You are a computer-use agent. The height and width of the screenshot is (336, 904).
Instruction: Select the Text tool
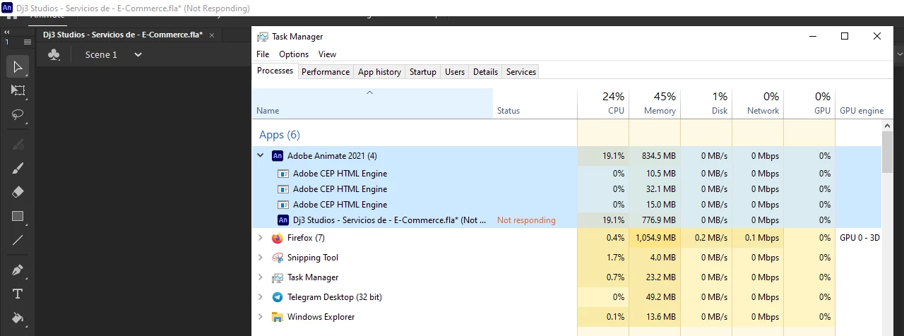pyautogui.click(x=18, y=294)
